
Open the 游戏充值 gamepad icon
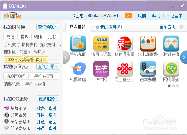pos(171,44)
